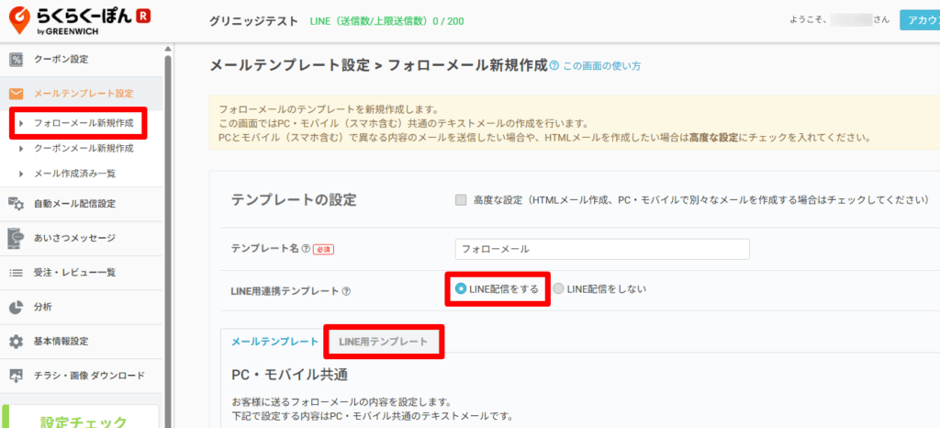Switch to the LINE用テンプレート tab
Viewport: 940px width, 428px height.
pyautogui.click(x=383, y=342)
